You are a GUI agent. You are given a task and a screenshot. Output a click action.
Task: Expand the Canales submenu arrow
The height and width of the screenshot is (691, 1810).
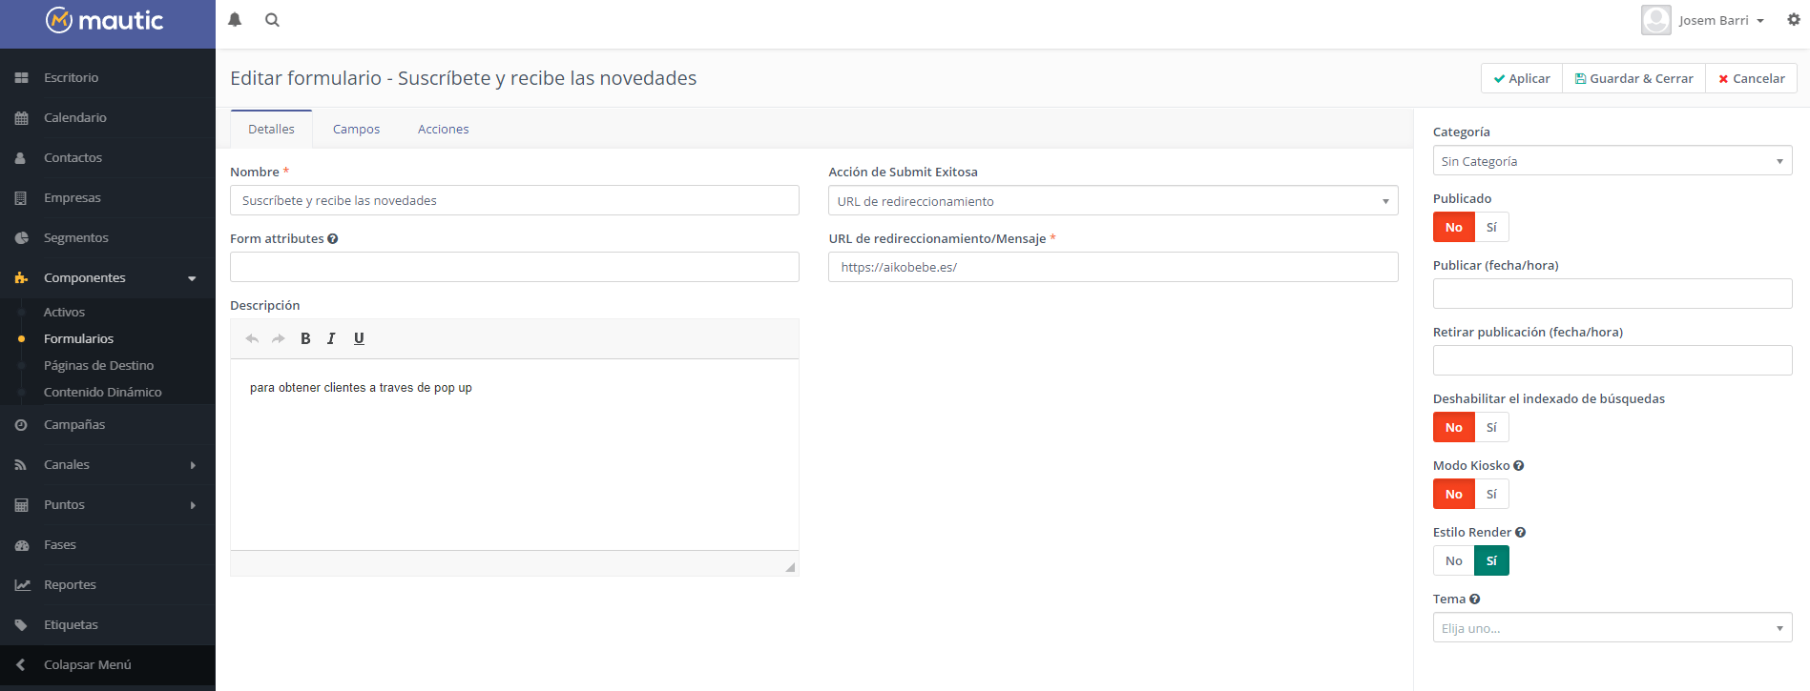[193, 465]
